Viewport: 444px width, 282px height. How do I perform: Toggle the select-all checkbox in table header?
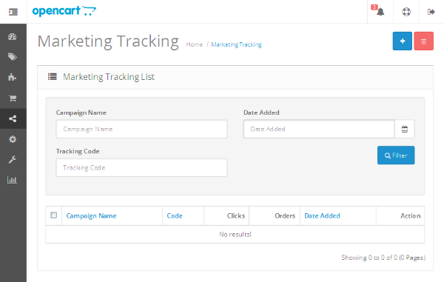click(53, 215)
